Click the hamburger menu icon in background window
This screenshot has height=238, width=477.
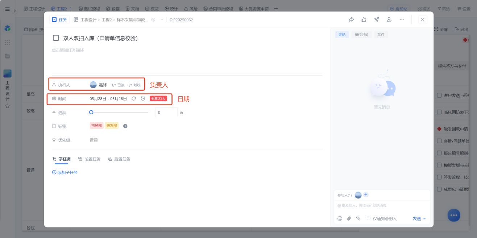click(x=7, y=9)
